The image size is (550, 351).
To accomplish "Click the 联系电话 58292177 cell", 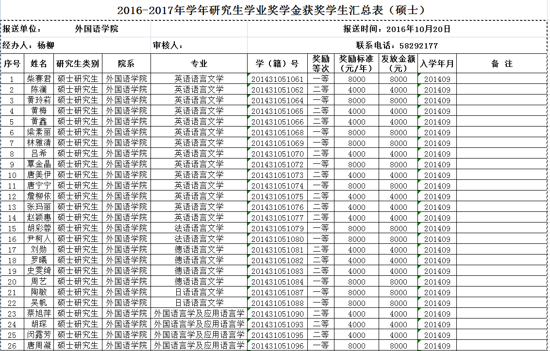I will click(397, 46).
